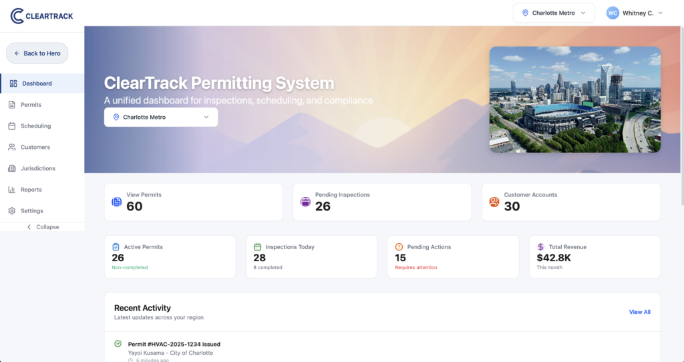Open the Whitney C. account menu chevron

[x=661, y=13]
